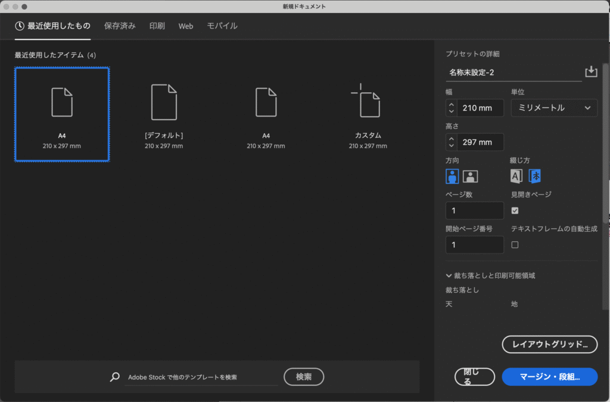
Task: Click the magnifier search icon
Action: pyautogui.click(x=115, y=377)
